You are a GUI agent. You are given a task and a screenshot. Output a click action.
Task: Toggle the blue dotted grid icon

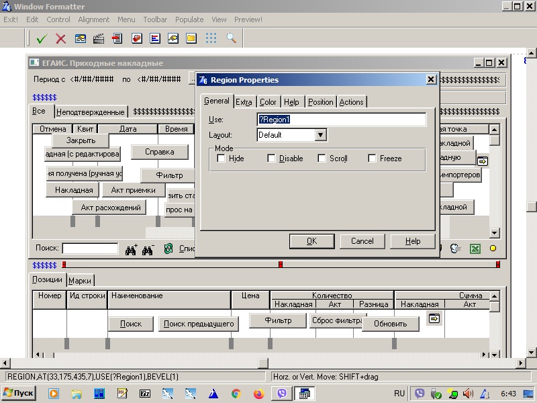[211, 38]
